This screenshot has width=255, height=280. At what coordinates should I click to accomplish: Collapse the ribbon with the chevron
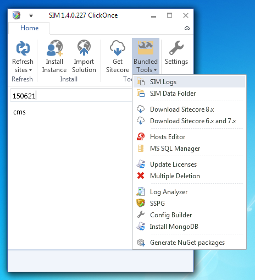[187, 28]
